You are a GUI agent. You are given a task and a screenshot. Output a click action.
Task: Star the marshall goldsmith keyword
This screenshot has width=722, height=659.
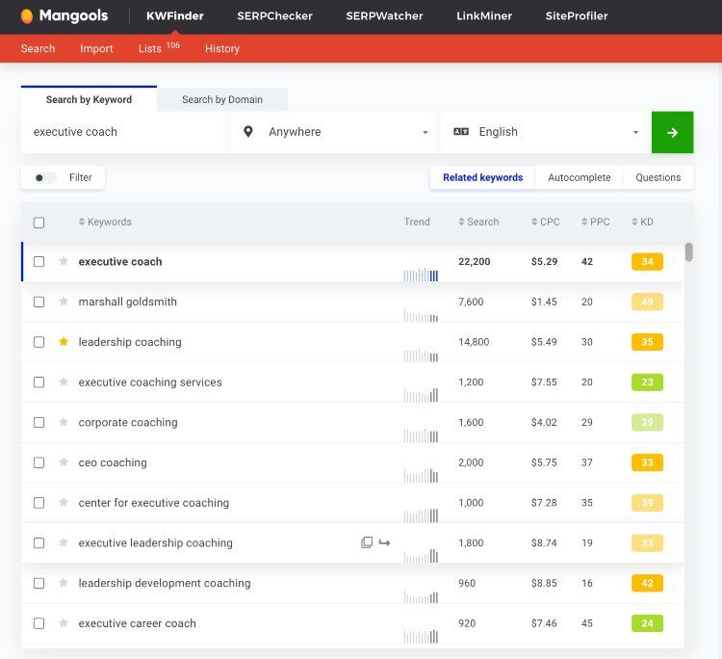[x=64, y=302]
